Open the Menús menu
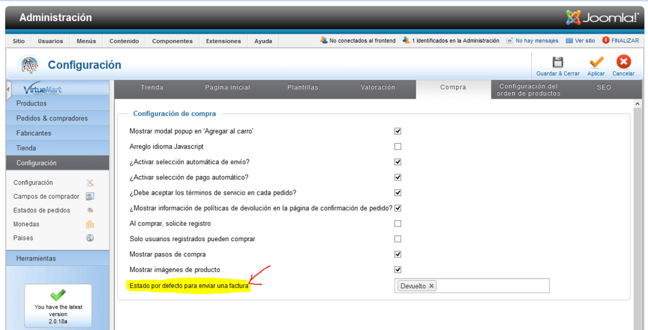Viewport: 648px width, 330px height. pos(86,41)
